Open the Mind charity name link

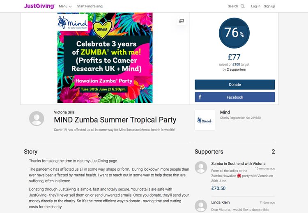click(225, 112)
